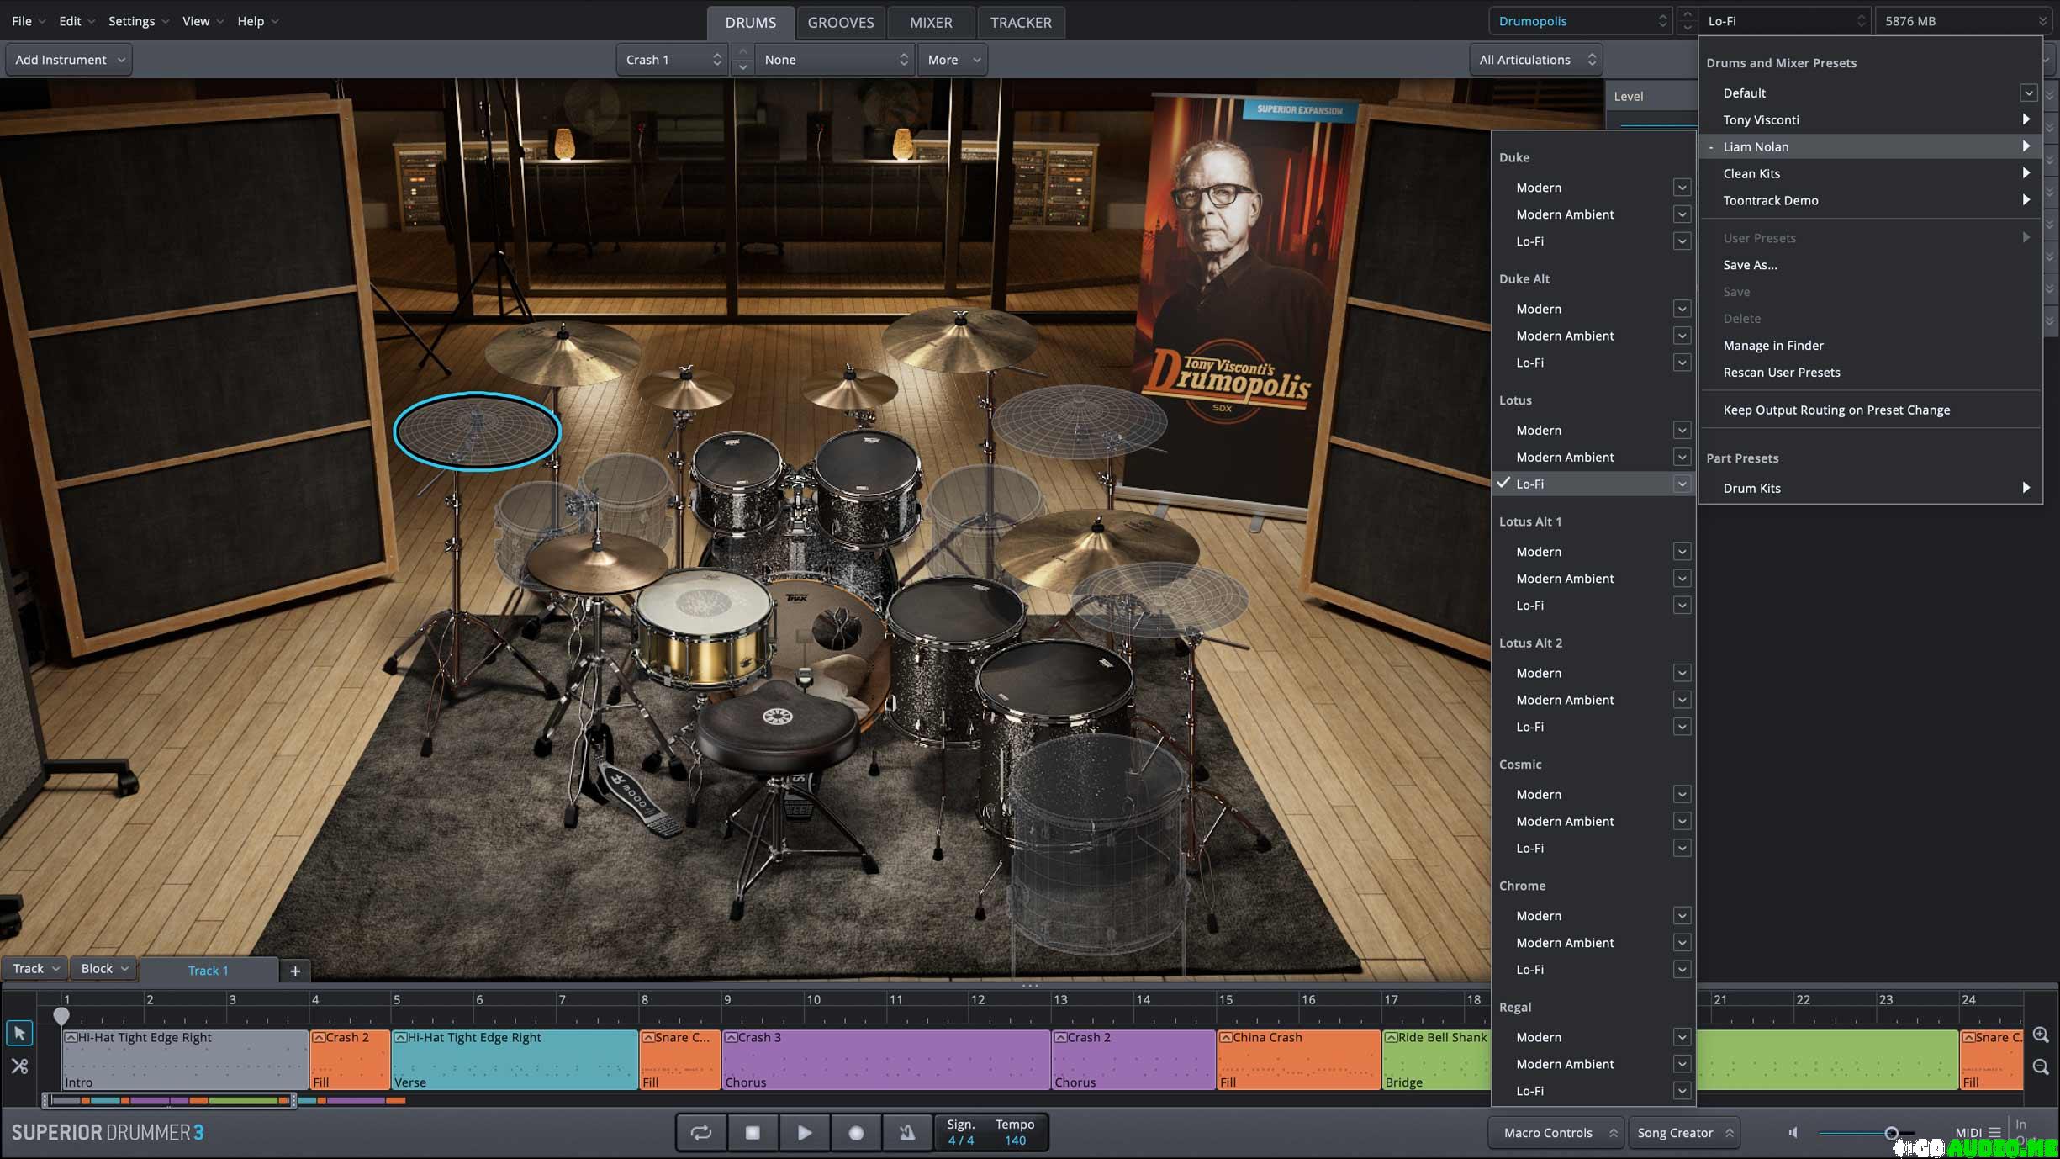Collapse the Crash 2 fill block arrow
Viewport: 2060px width, 1159px height.
pyautogui.click(x=319, y=1038)
